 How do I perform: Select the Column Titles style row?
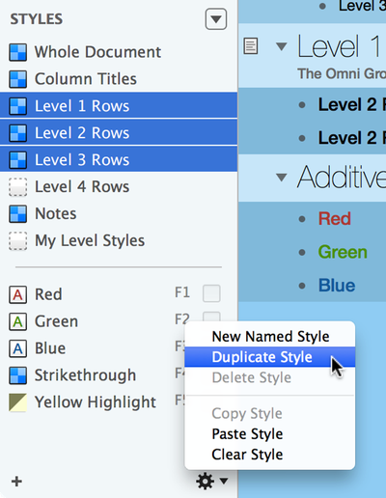119,79
